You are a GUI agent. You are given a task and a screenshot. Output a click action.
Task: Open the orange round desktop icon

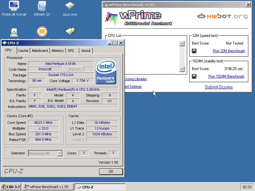(42, 32)
